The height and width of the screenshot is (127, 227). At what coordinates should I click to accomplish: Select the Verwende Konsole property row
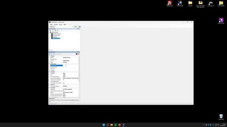pyautogui.click(x=64, y=77)
